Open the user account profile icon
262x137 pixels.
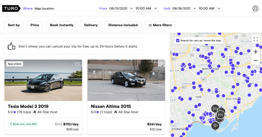pyautogui.click(x=255, y=8)
